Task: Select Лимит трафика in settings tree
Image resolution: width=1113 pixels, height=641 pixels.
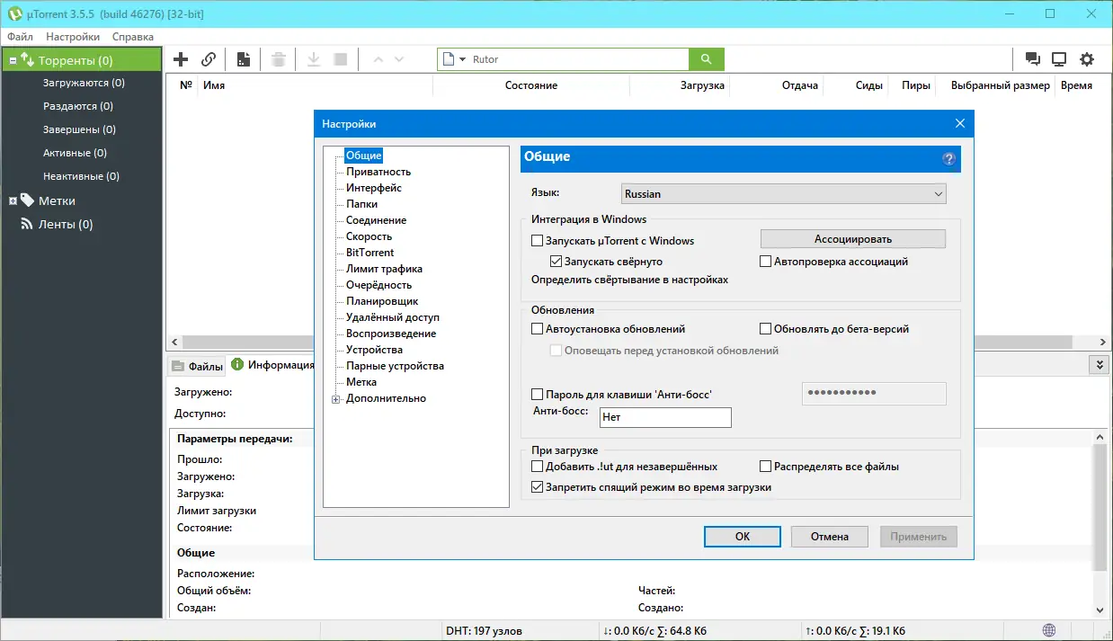Action: 385,269
